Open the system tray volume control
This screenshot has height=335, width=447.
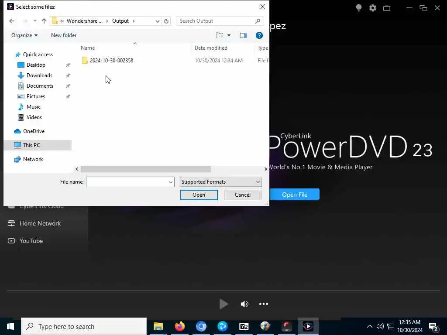coord(380,326)
